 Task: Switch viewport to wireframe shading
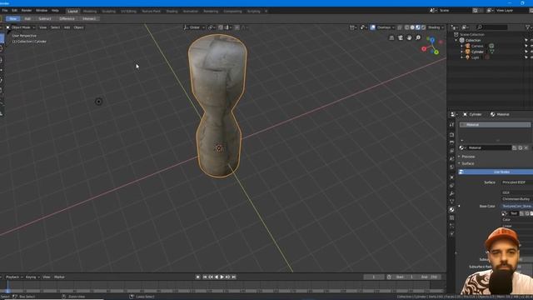tap(407, 27)
